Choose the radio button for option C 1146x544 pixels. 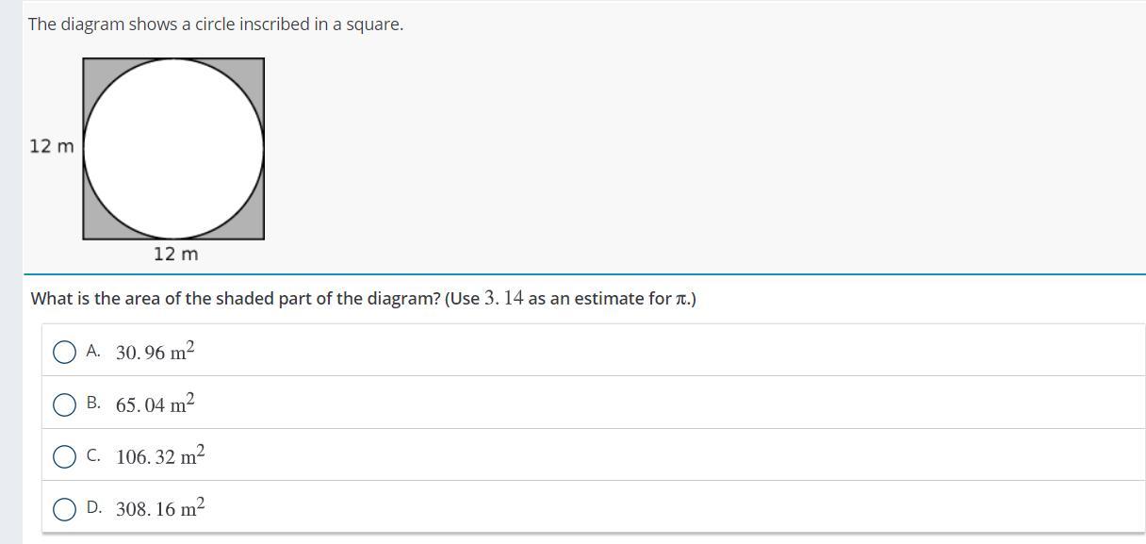click(x=64, y=457)
